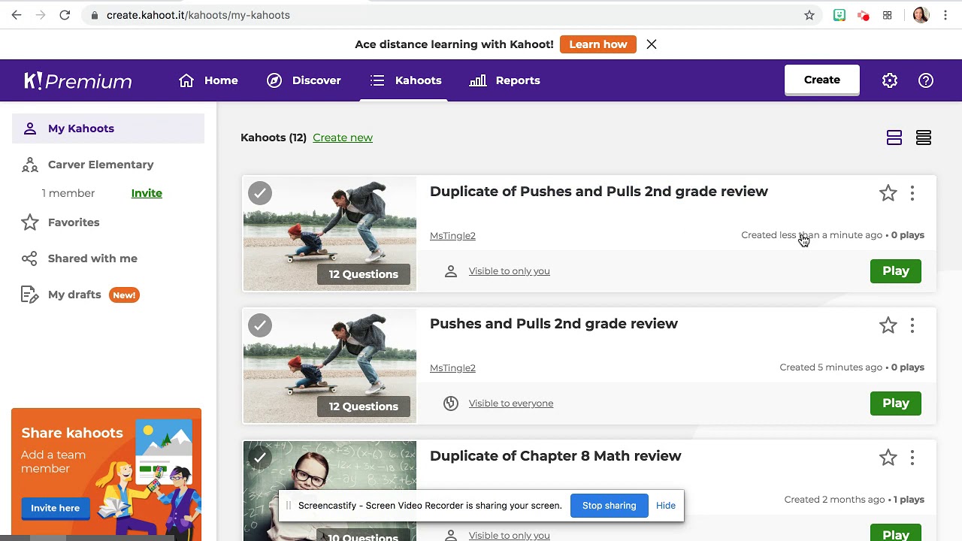Open the Pushes and Pulls 2nd grade review thumbnail
Viewport: 962px width, 541px height.
329,366
